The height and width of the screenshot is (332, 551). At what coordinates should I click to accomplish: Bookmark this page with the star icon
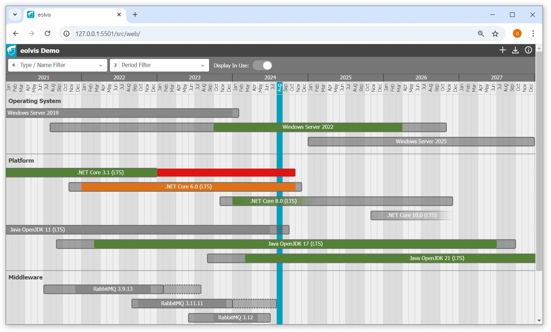pyautogui.click(x=495, y=34)
